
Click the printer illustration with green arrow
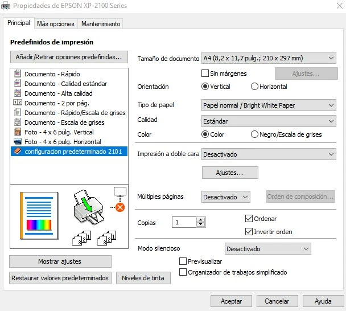(89, 207)
